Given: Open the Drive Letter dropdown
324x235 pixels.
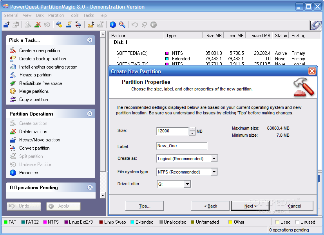Looking at the screenshot, I should [x=187, y=184].
